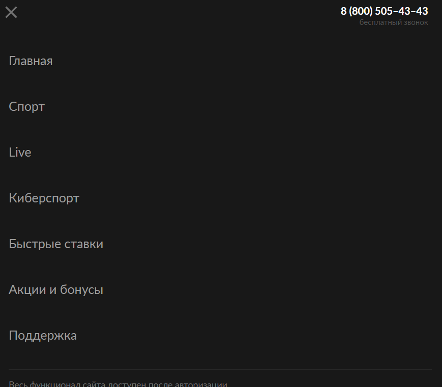Close the navigation menu with the X icon
This screenshot has width=442, height=387.
pyautogui.click(x=11, y=12)
